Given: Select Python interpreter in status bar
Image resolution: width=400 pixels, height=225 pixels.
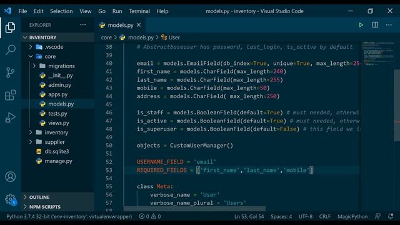Looking at the screenshot, I should (69, 216).
